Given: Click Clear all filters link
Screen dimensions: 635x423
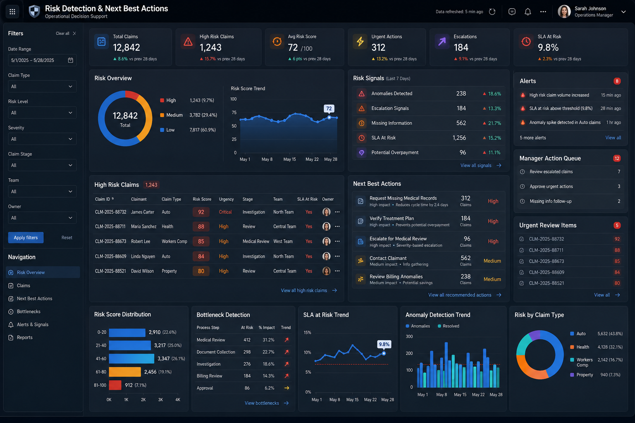Looking at the screenshot, I should (x=62, y=33).
